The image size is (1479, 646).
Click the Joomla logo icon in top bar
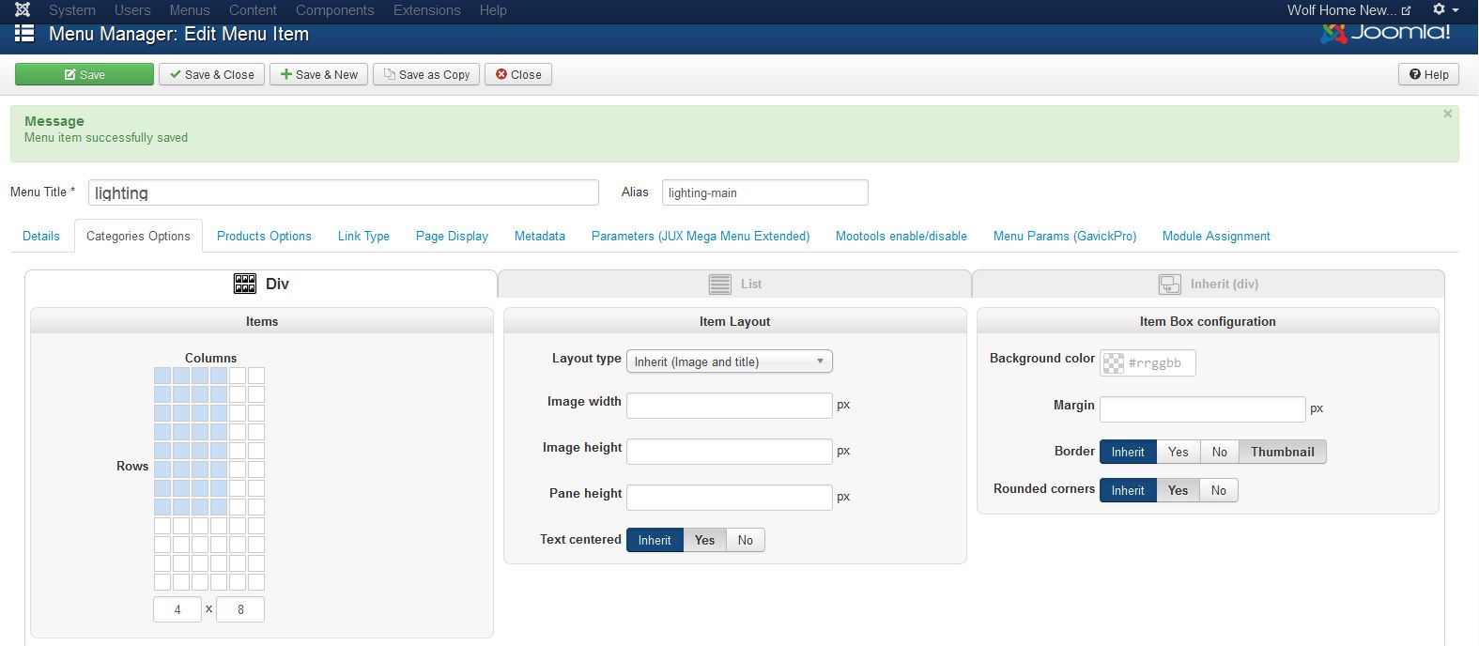coord(23,9)
